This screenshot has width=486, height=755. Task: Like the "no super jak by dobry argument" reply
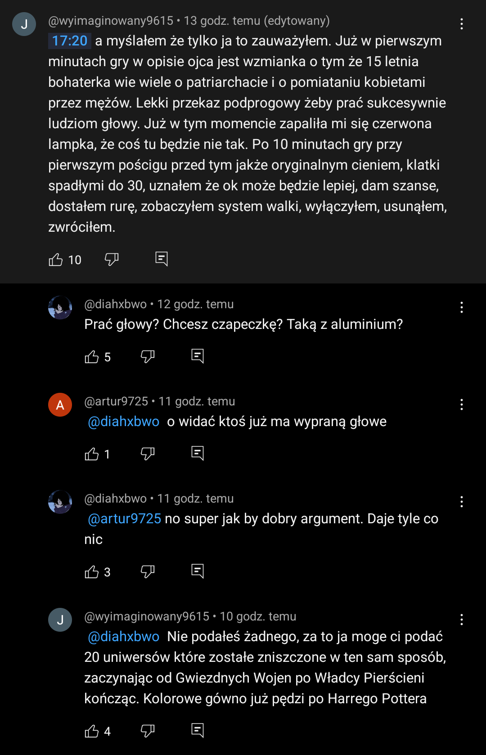[x=92, y=572]
